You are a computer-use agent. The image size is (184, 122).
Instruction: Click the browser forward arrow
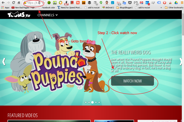pos(8,3)
